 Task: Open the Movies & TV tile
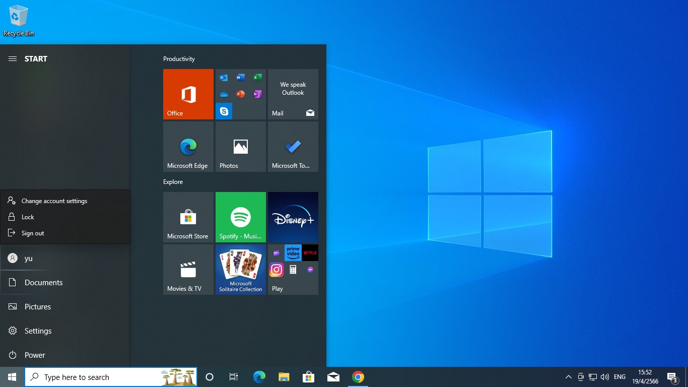click(188, 270)
